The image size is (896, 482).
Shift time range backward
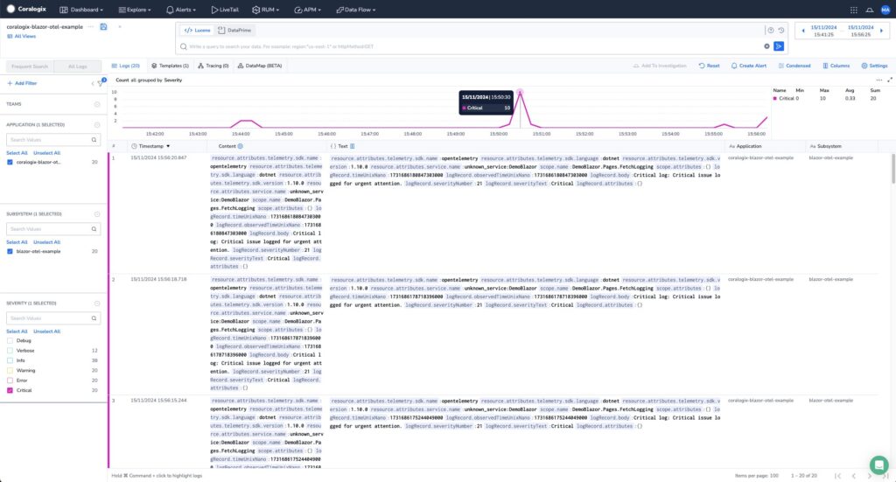[803, 31]
